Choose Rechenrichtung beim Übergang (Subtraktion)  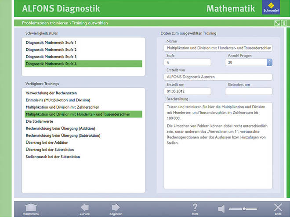[x=83, y=135]
